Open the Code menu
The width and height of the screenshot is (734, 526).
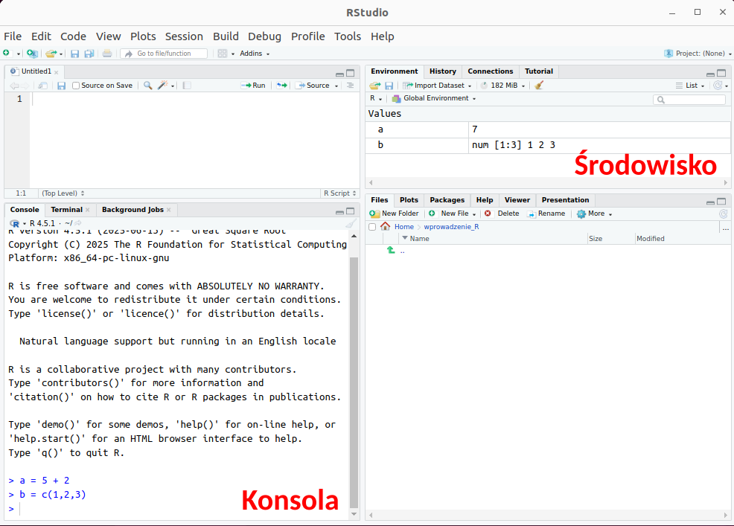pos(73,36)
